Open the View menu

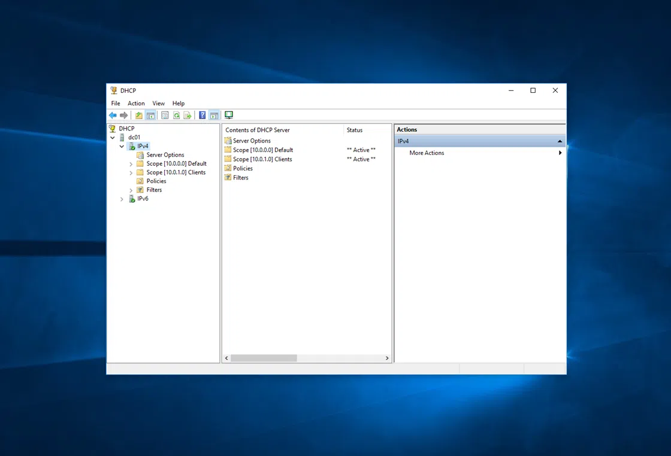pos(158,103)
